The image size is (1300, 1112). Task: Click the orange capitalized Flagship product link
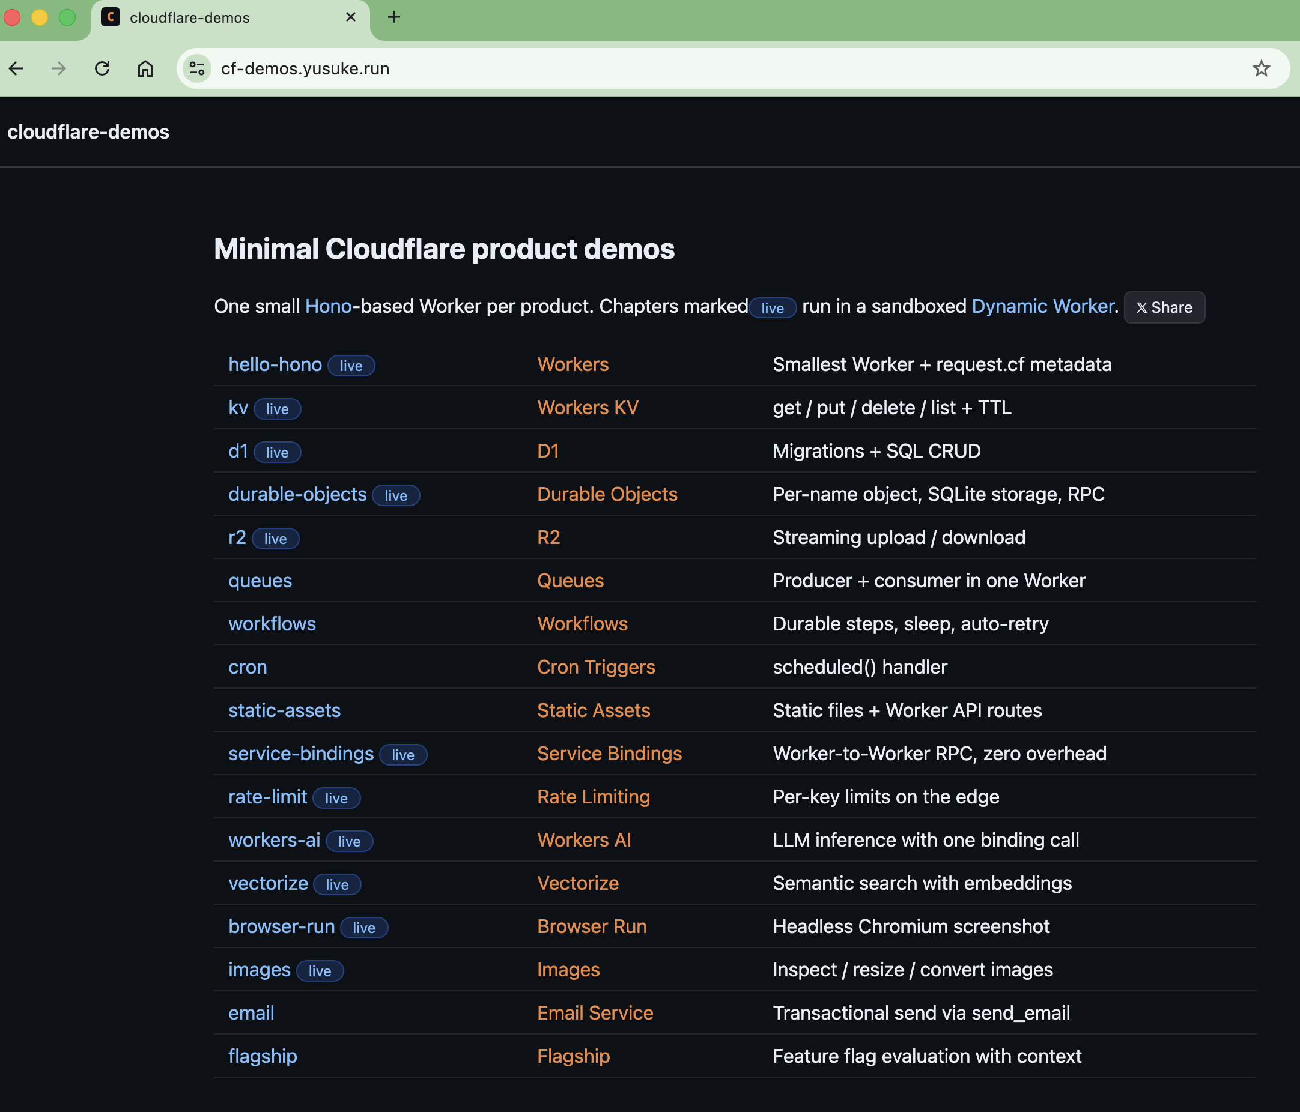(x=574, y=1057)
